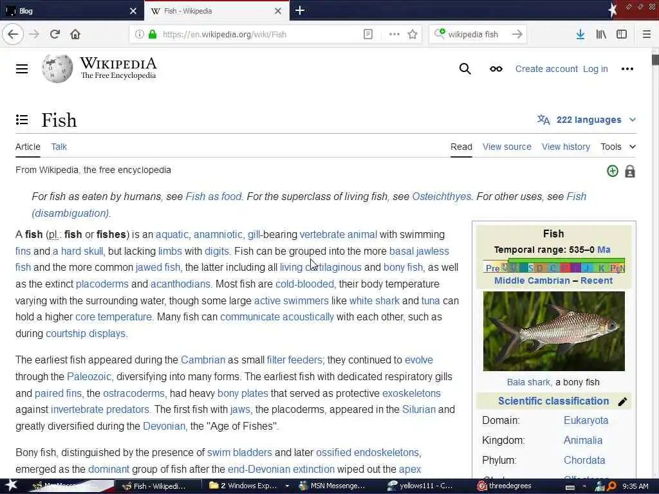This screenshot has height=494, width=659.
Task: Open the Bala shark fish photo
Action: tap(553, 331)
